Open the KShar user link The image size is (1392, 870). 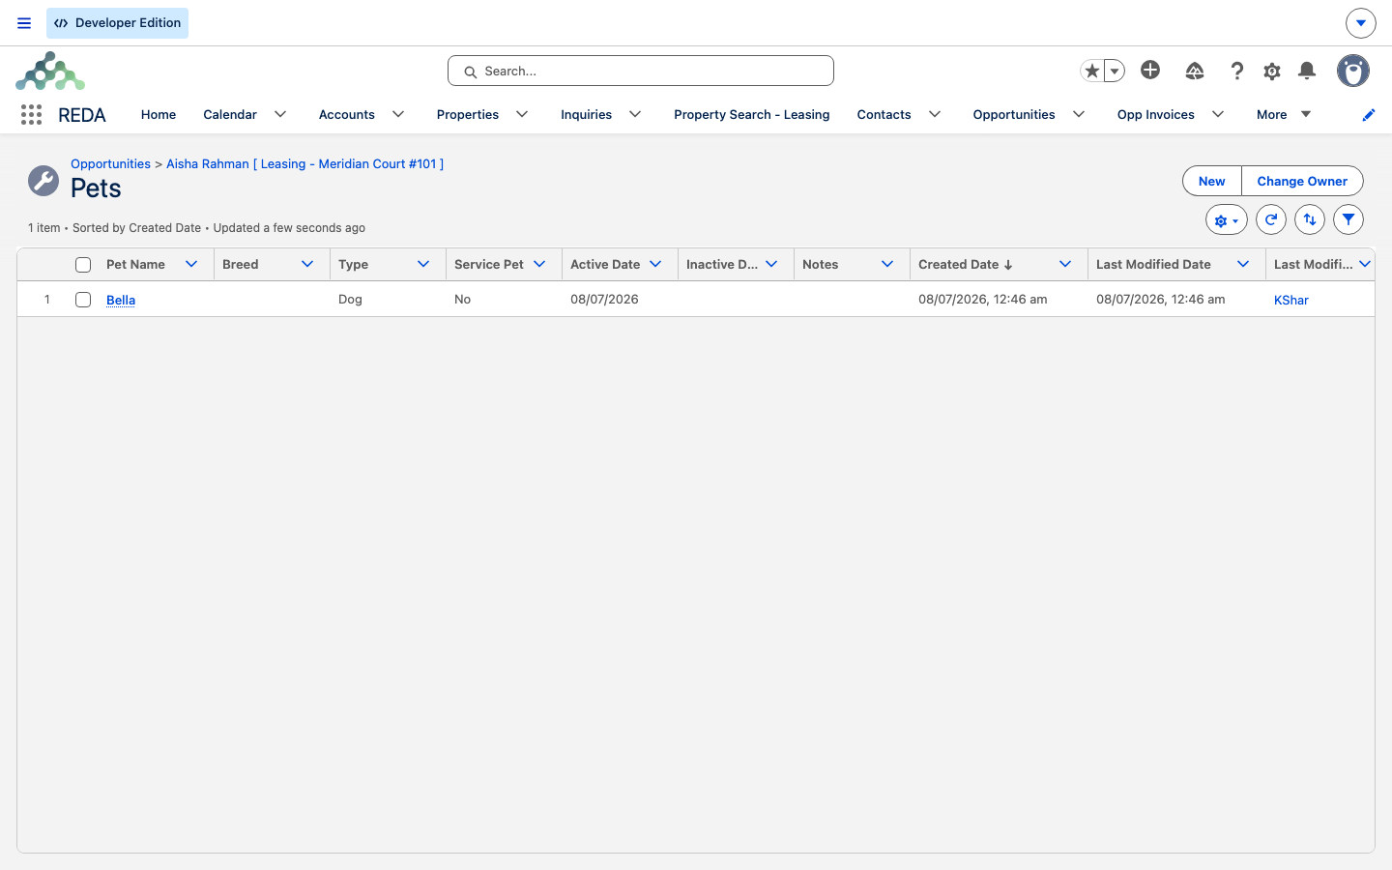1291,300
